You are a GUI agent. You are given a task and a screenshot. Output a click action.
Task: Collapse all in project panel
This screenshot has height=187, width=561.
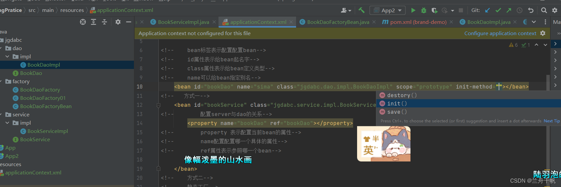pos(104,22)
